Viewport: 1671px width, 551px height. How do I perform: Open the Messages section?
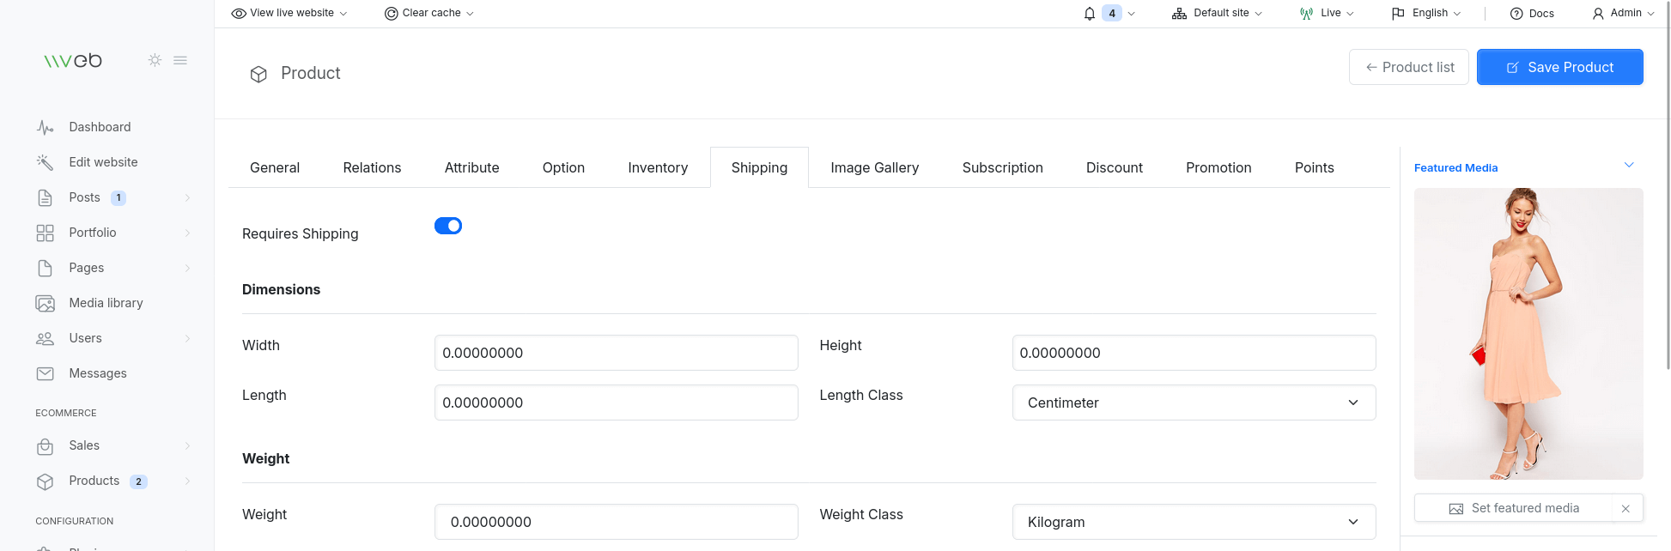pos(97,373)
